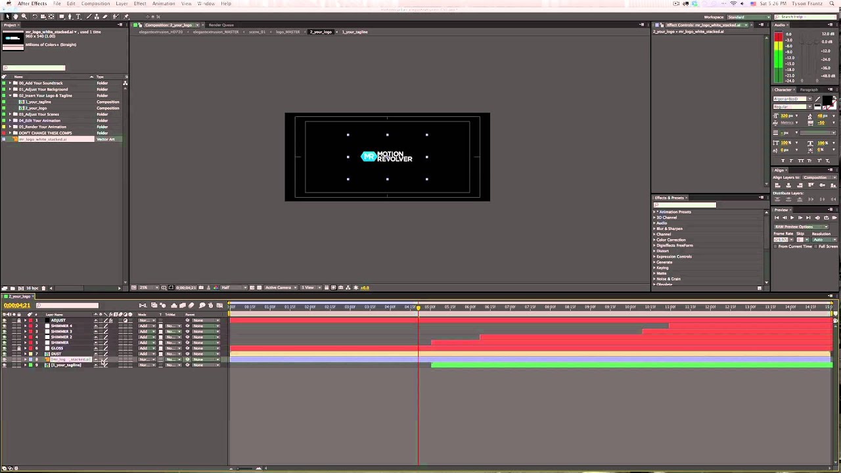This screenshot has height=473, width=841.
Task: Toggle visibility of 1_your_tagline layer
Action: (x=5, y=365)
